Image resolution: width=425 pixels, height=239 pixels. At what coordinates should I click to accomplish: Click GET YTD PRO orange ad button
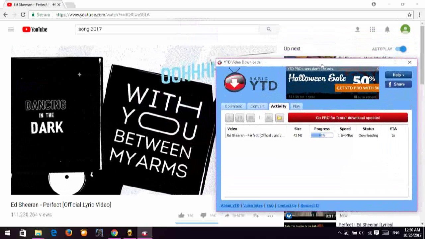click(x=357, y=88)
